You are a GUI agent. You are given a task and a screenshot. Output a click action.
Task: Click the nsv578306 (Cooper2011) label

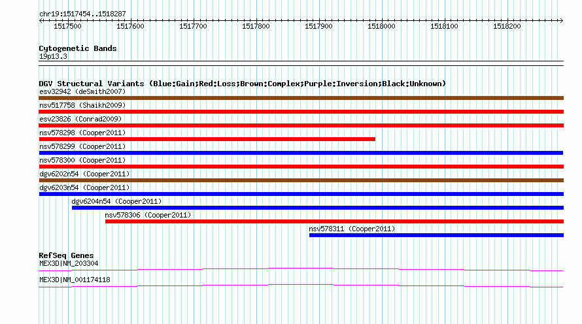pyautogui.click(x=148, y=215)
